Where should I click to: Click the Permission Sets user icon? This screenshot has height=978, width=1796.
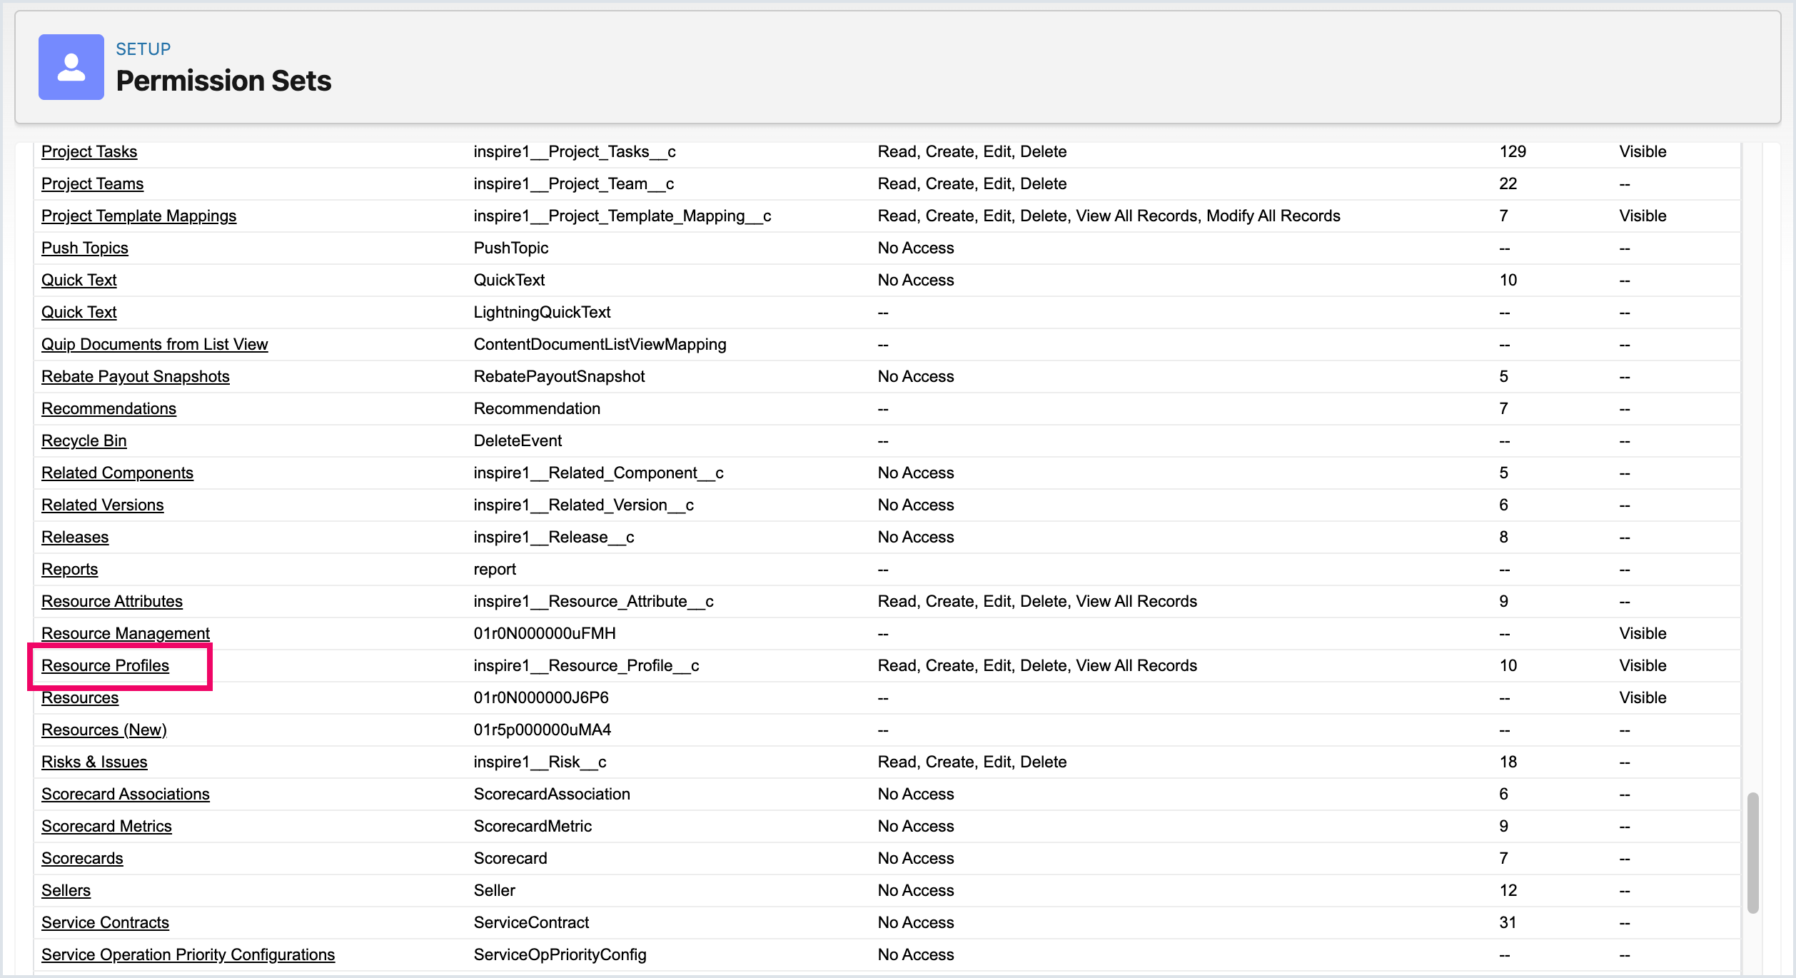click(x=71, y=67)
